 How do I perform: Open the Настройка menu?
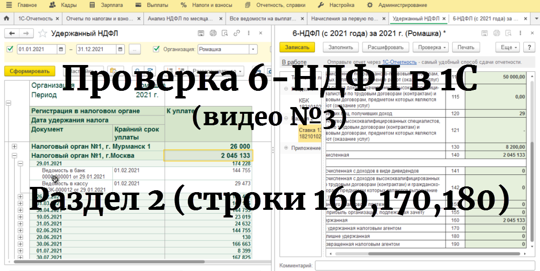tap(336, 5)
